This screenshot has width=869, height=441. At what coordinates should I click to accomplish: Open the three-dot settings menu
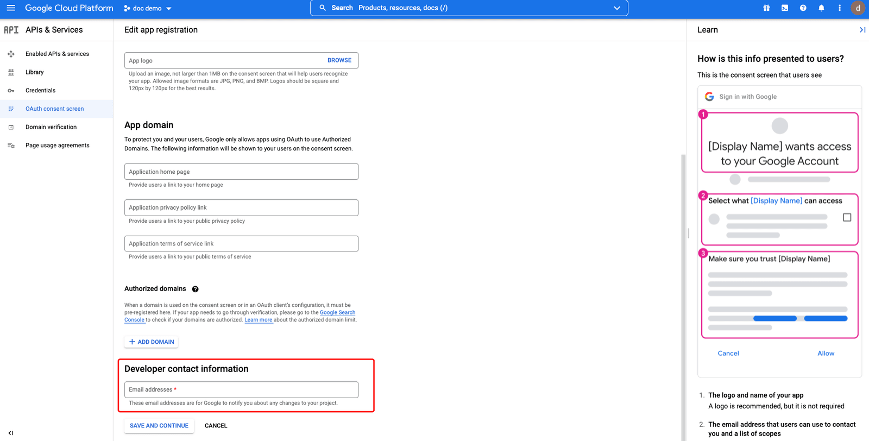pyautogui.click(x=840, y=8)
